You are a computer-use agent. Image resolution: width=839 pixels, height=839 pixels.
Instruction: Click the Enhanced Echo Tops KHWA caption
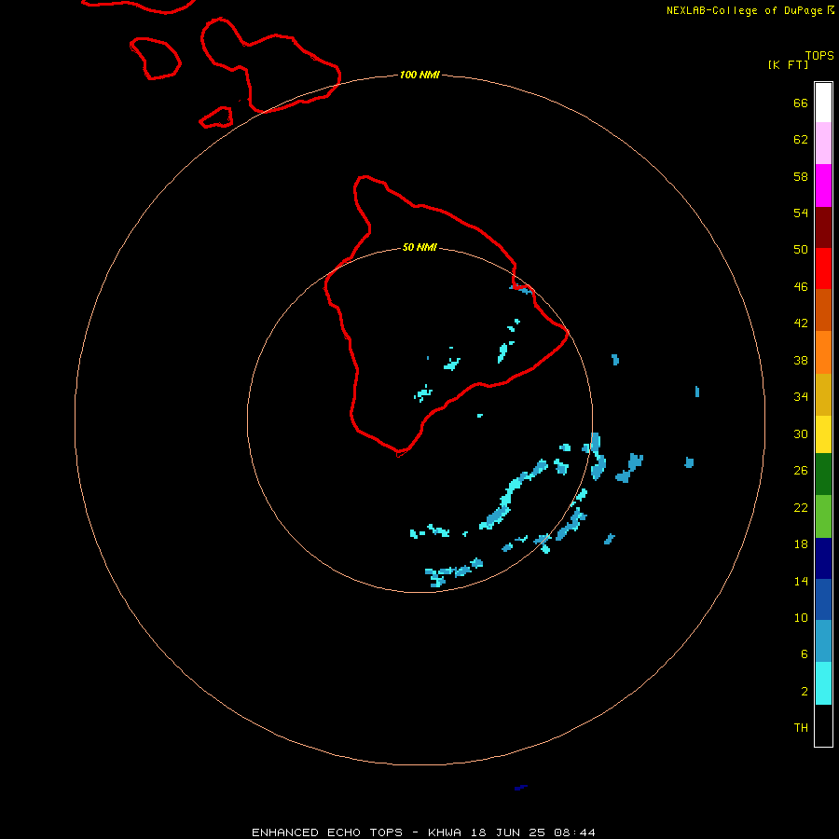[x=423, y=832]
